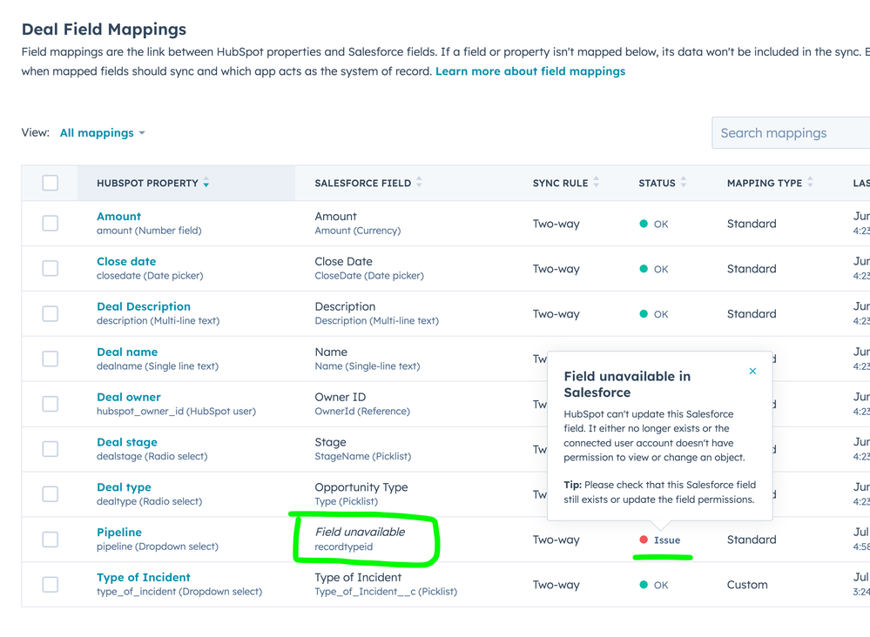Open the Close date property link

coord(126,261)
